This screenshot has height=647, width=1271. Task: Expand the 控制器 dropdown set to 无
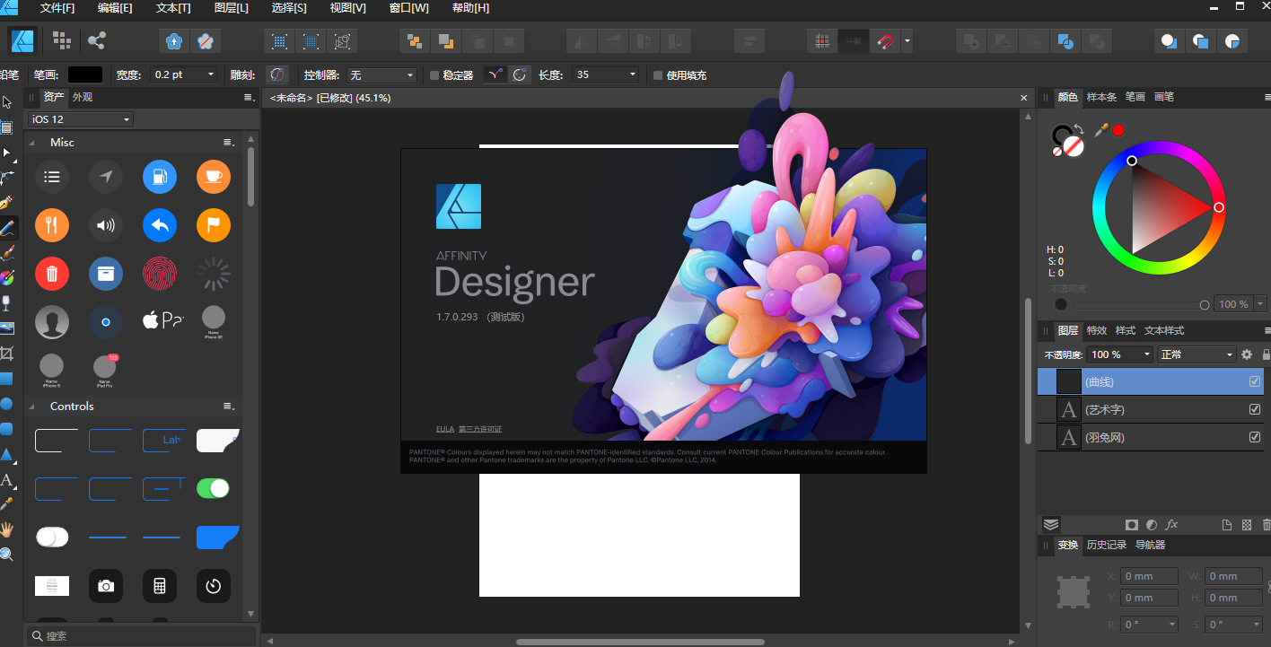(x=382, y=75)
